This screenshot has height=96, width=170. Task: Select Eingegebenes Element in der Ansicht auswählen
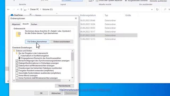pyautogui.click(x=19, y=58)
